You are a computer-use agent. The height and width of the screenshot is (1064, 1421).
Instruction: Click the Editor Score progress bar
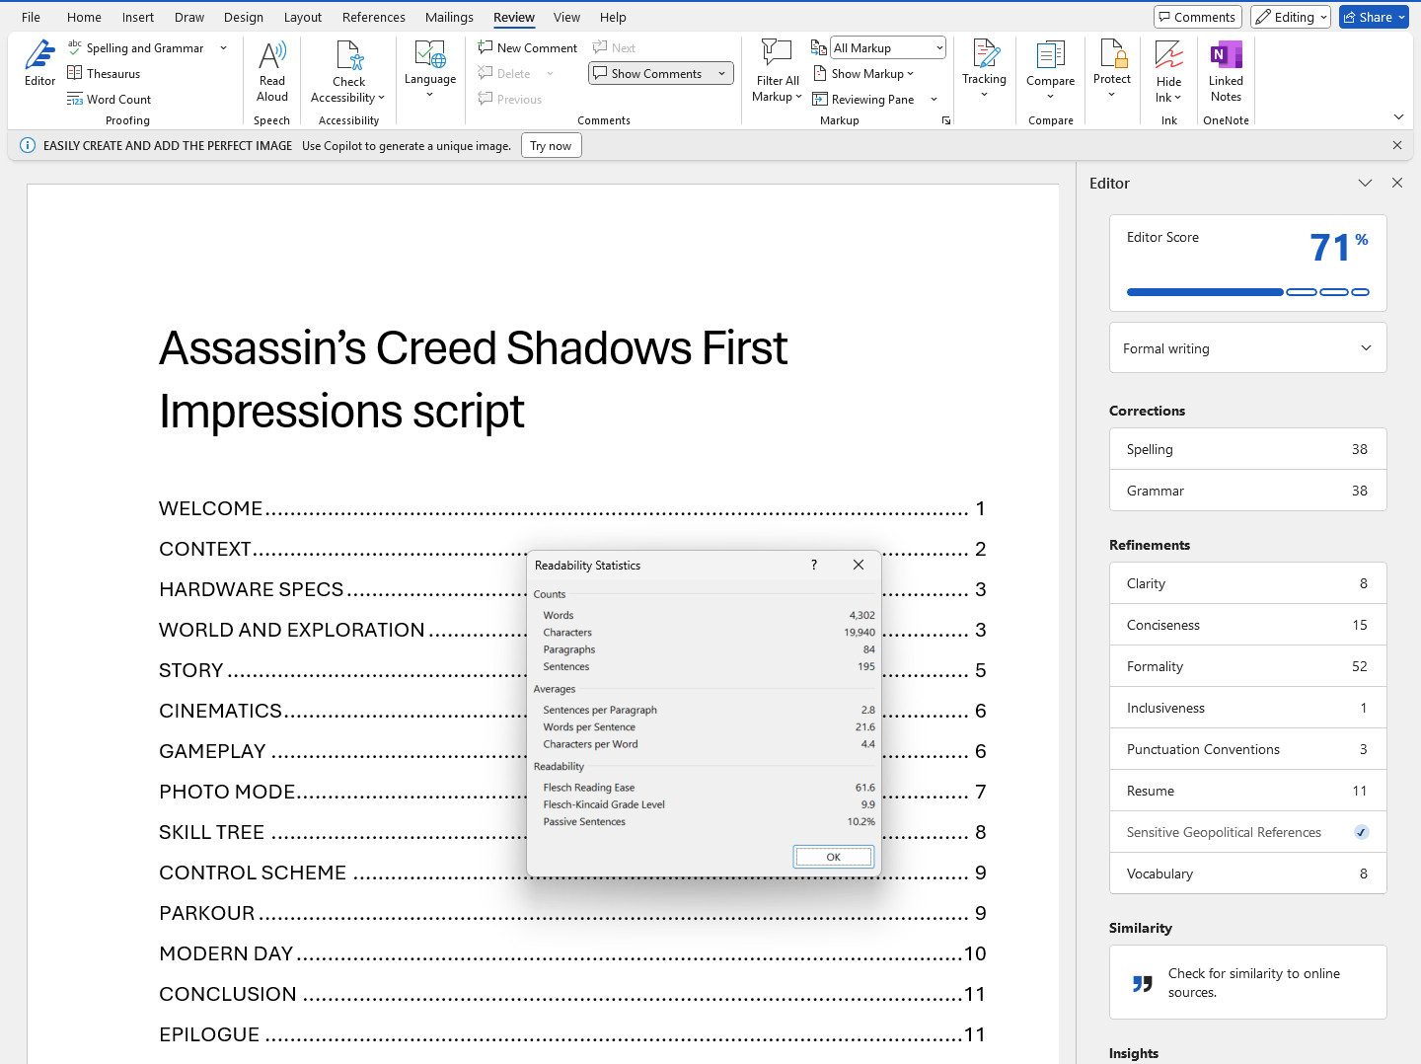[x=1248, y=292]
